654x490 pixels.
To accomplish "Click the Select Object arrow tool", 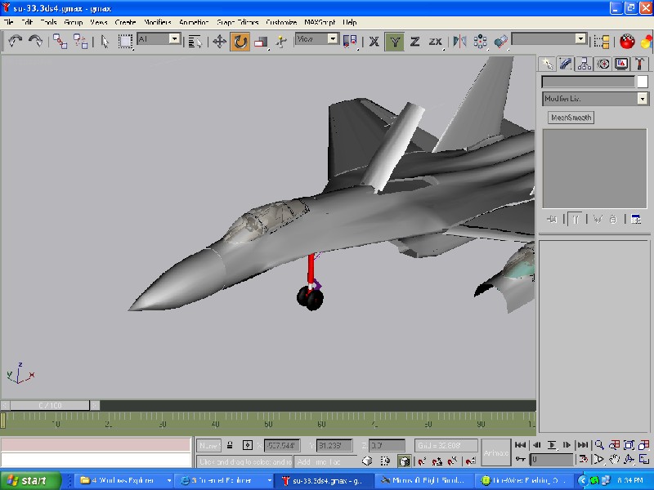I will coord(105,41).
